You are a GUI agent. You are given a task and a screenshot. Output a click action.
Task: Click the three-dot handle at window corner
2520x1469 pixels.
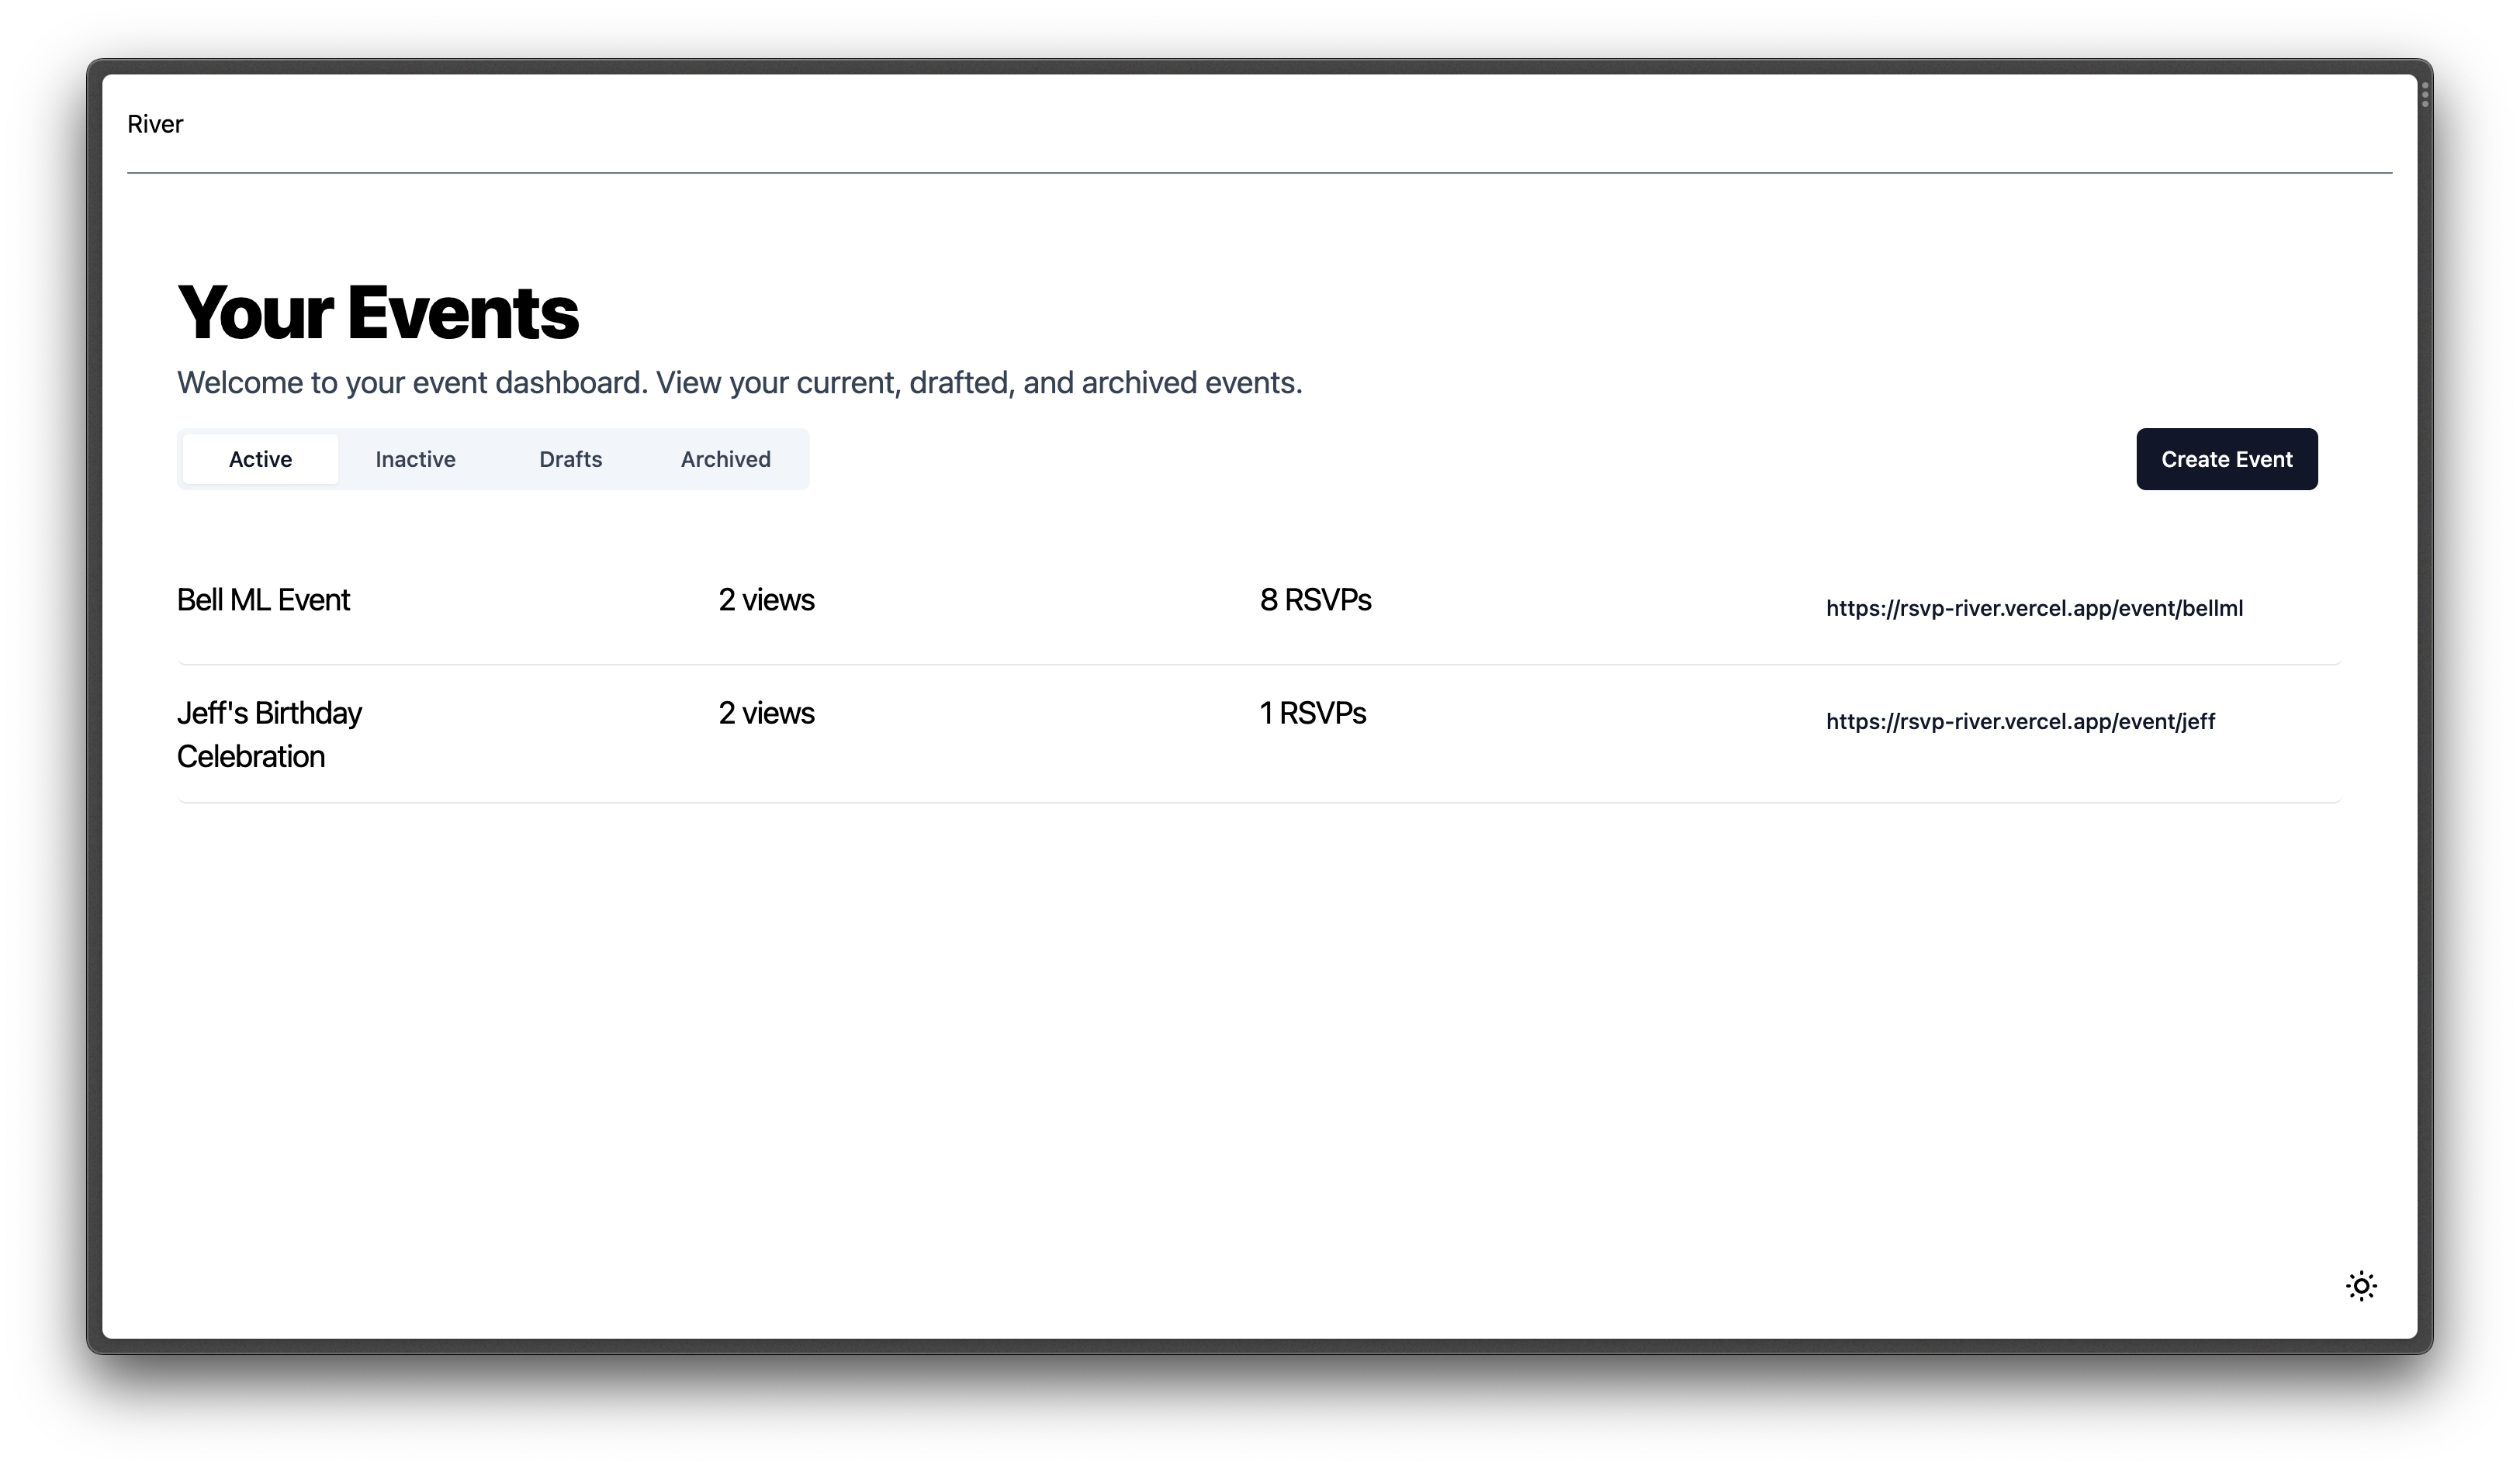(x=2425, y=95)
